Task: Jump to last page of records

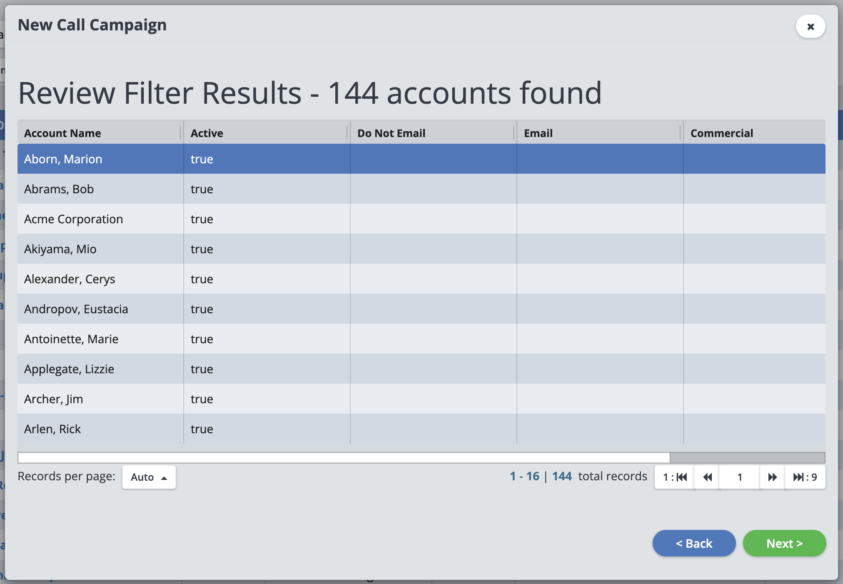Action: (x=804, y=477)
